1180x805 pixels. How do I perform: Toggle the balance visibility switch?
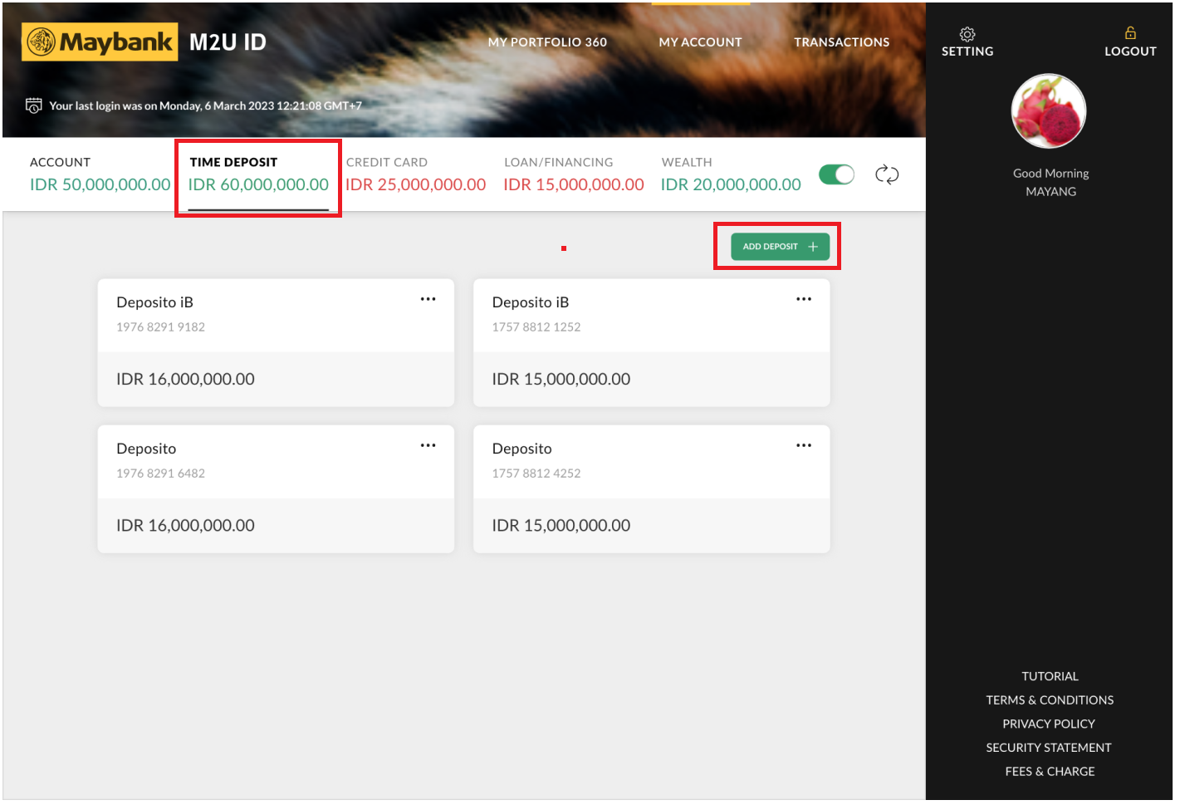pos(836,174)
